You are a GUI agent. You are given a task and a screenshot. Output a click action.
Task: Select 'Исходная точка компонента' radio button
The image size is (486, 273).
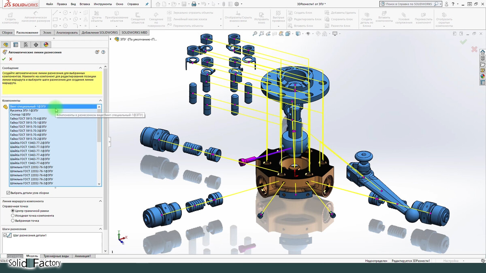pyautogui.click(x=13, y=216)
